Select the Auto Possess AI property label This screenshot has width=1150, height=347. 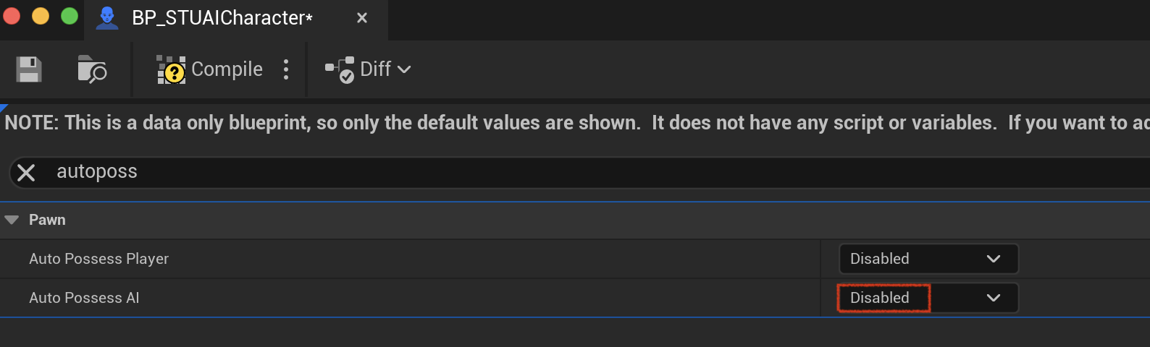click(84, 298)
